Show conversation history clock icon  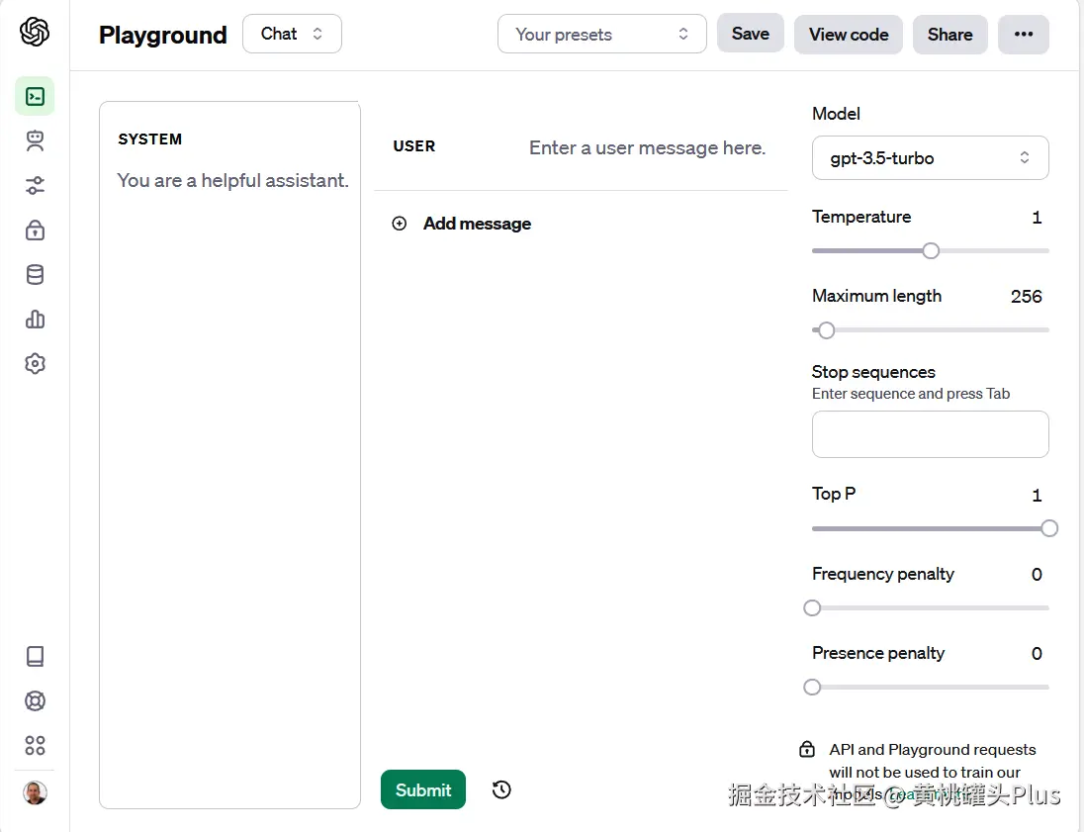pyautogui.click(x=501, y=789)
